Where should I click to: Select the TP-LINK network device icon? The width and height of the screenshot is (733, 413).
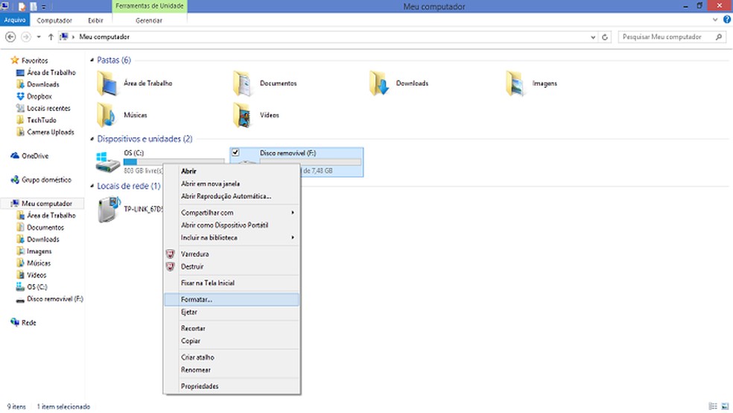109,209
